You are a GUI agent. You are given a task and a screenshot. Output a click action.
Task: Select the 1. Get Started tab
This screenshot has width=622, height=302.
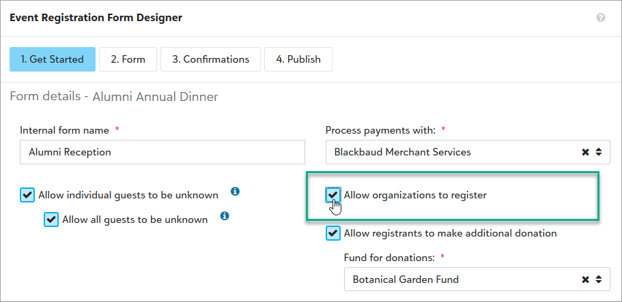(53, 59)
